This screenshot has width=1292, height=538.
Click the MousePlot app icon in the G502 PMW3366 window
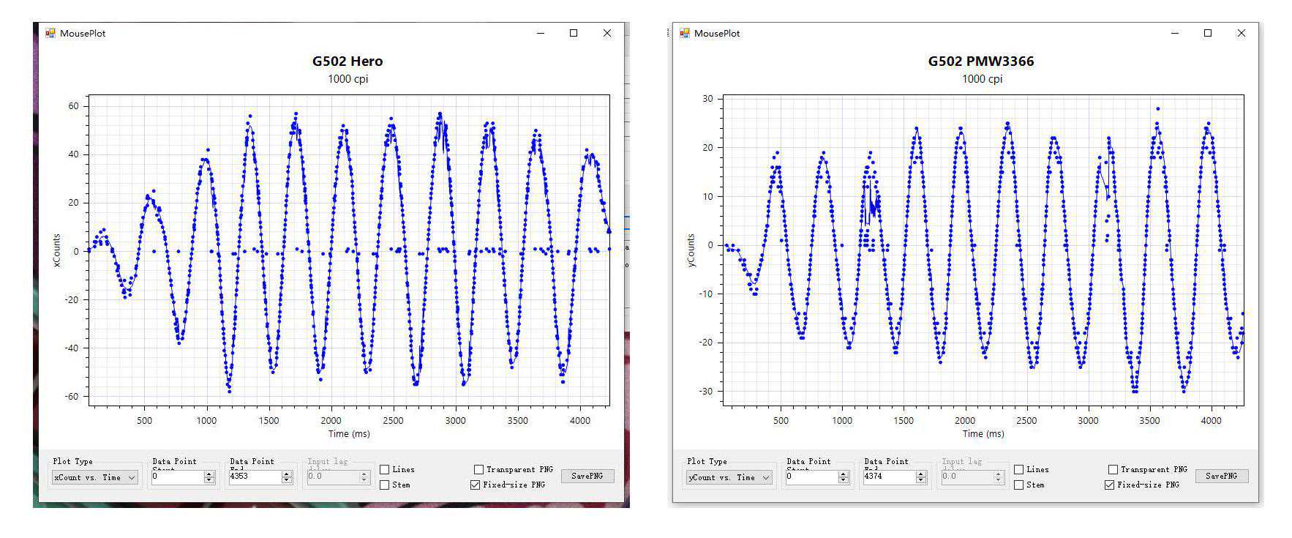click(x=685, y=34)
